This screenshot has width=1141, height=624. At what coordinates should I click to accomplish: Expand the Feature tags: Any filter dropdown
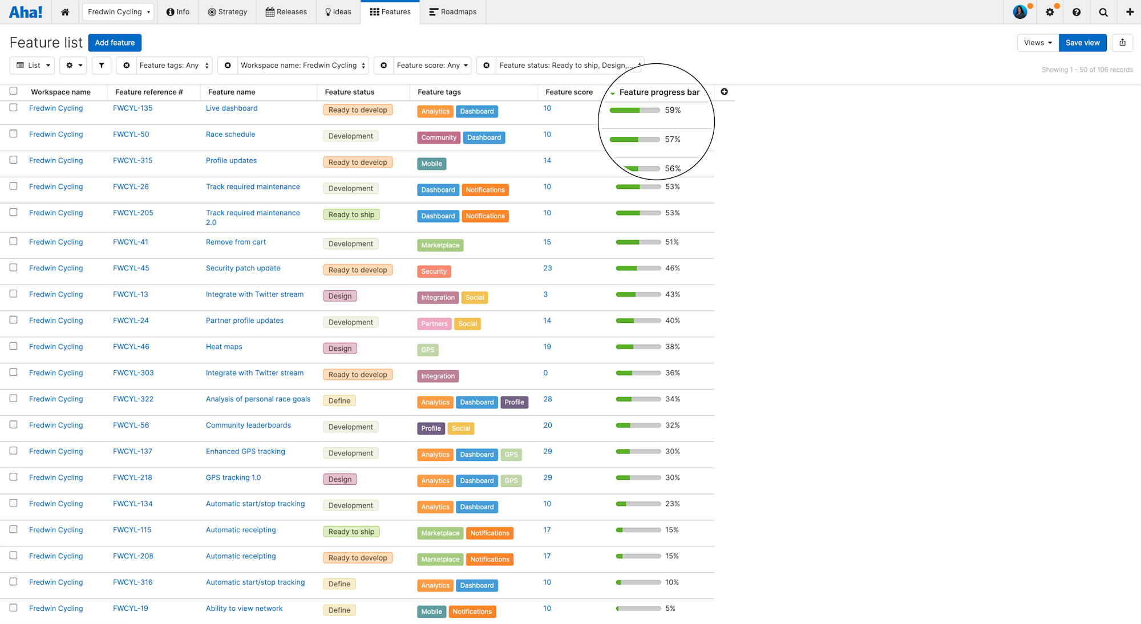[174, 65]
